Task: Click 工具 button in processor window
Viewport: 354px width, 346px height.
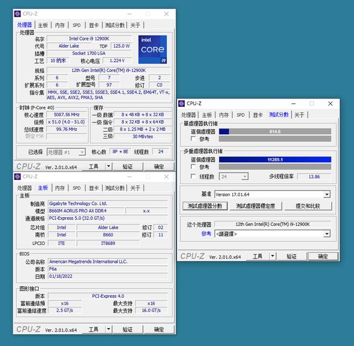Action: 93,167
